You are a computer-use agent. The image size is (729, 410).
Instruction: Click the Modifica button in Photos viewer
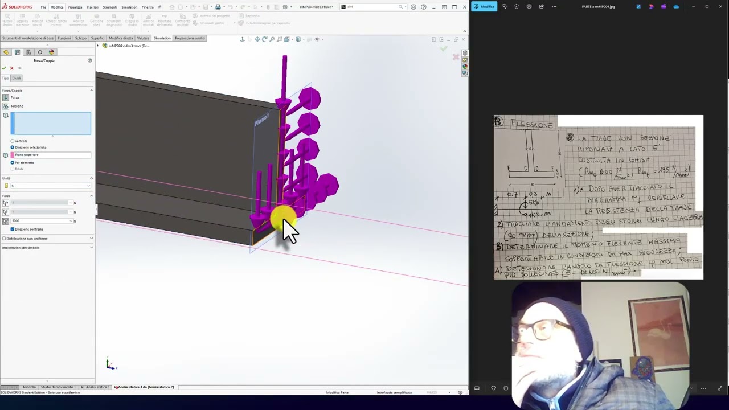click(x=484, y=6)
